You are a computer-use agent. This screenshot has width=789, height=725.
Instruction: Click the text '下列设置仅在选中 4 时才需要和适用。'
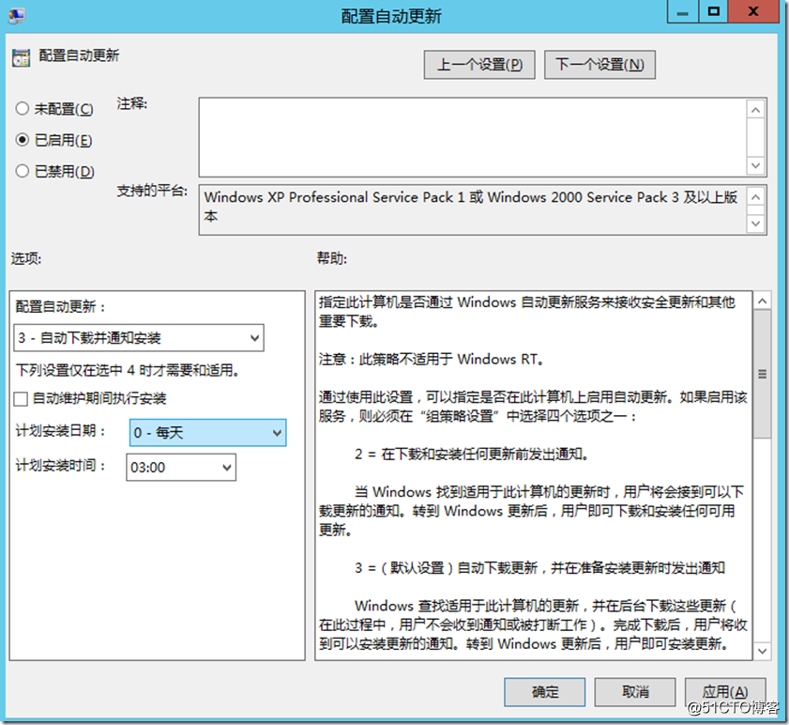pos(128,370)
